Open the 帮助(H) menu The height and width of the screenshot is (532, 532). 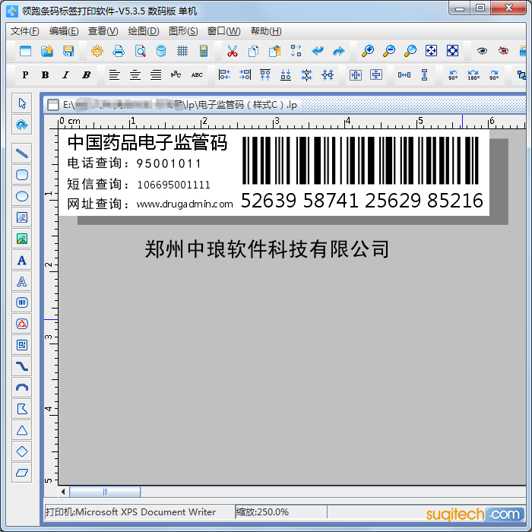coord(266,31)
